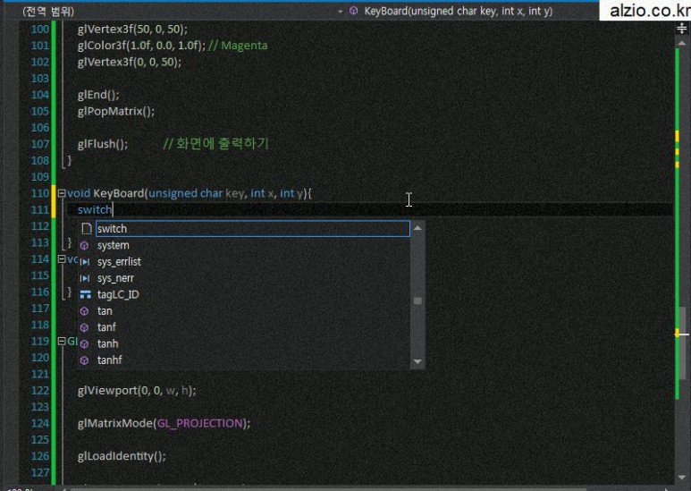Click the variable icon beside 'sys_nerr'
691x491 pixels.
(x=85, y=278)
